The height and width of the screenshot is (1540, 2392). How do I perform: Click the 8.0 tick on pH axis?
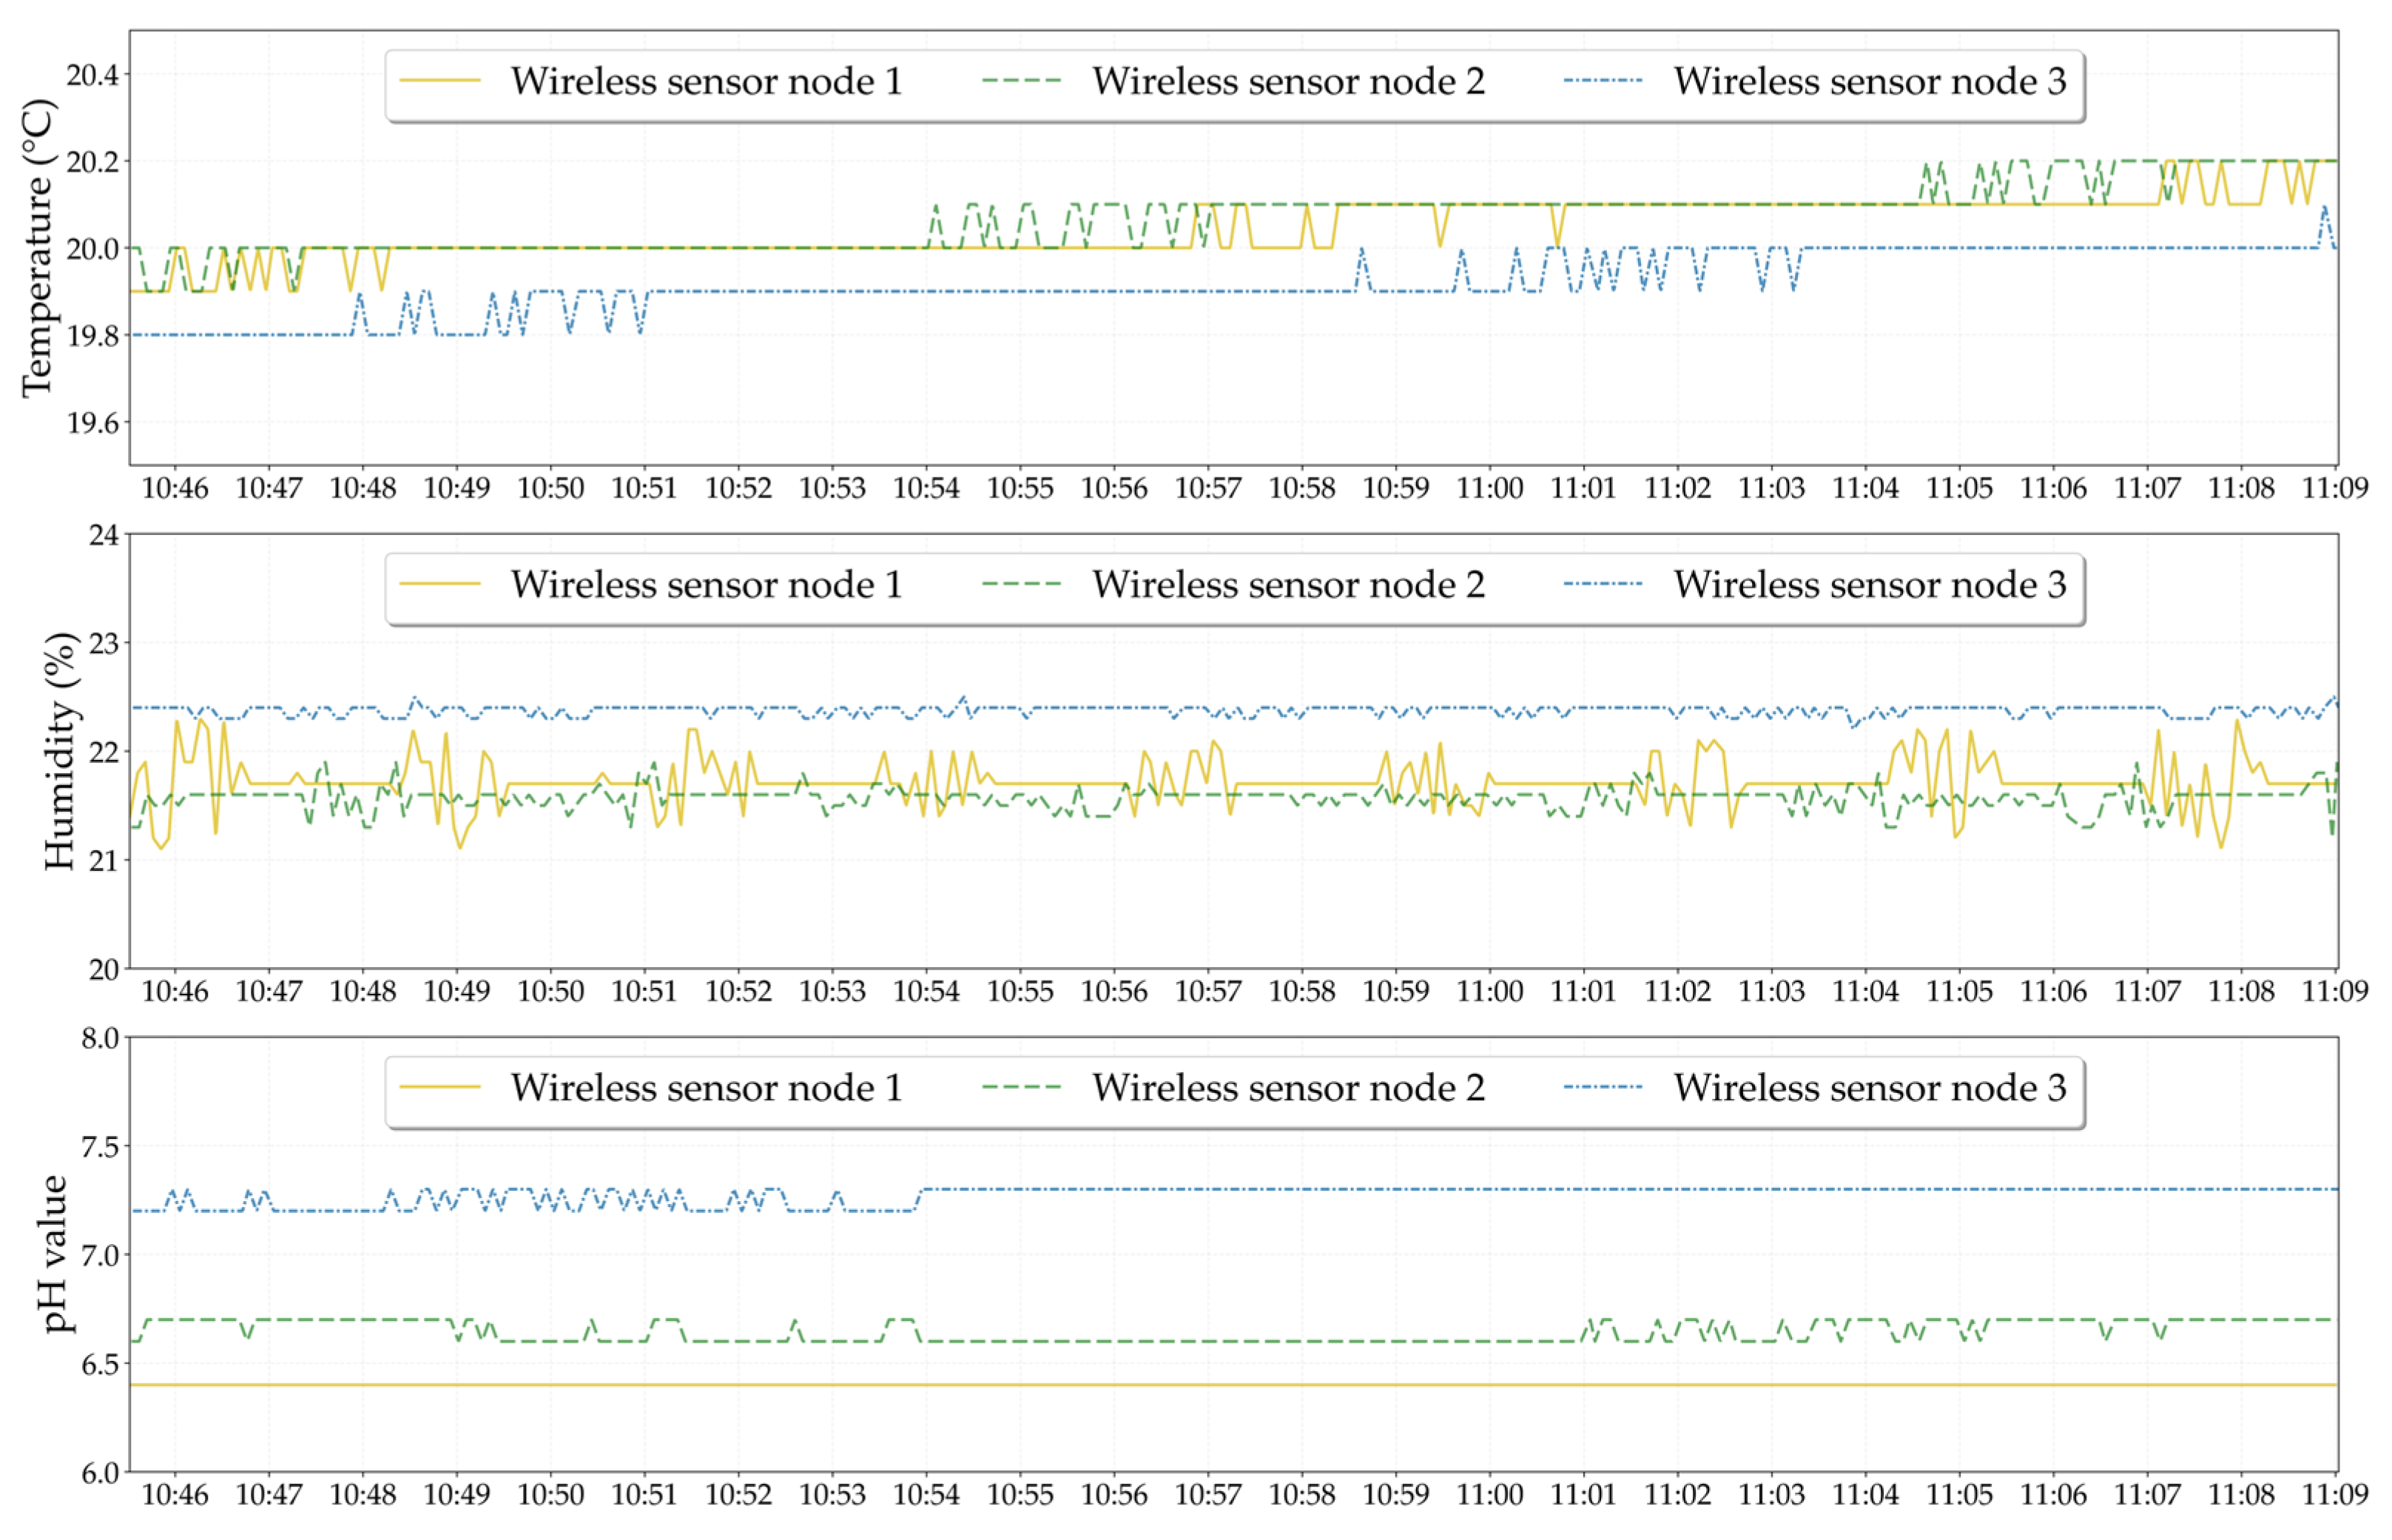(99, 1039)
